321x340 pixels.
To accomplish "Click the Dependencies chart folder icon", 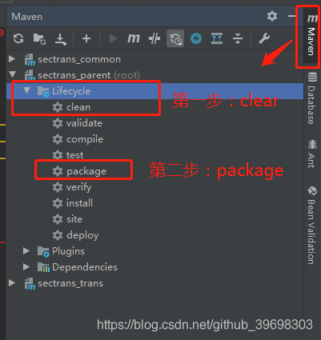I will coord(43,267).
